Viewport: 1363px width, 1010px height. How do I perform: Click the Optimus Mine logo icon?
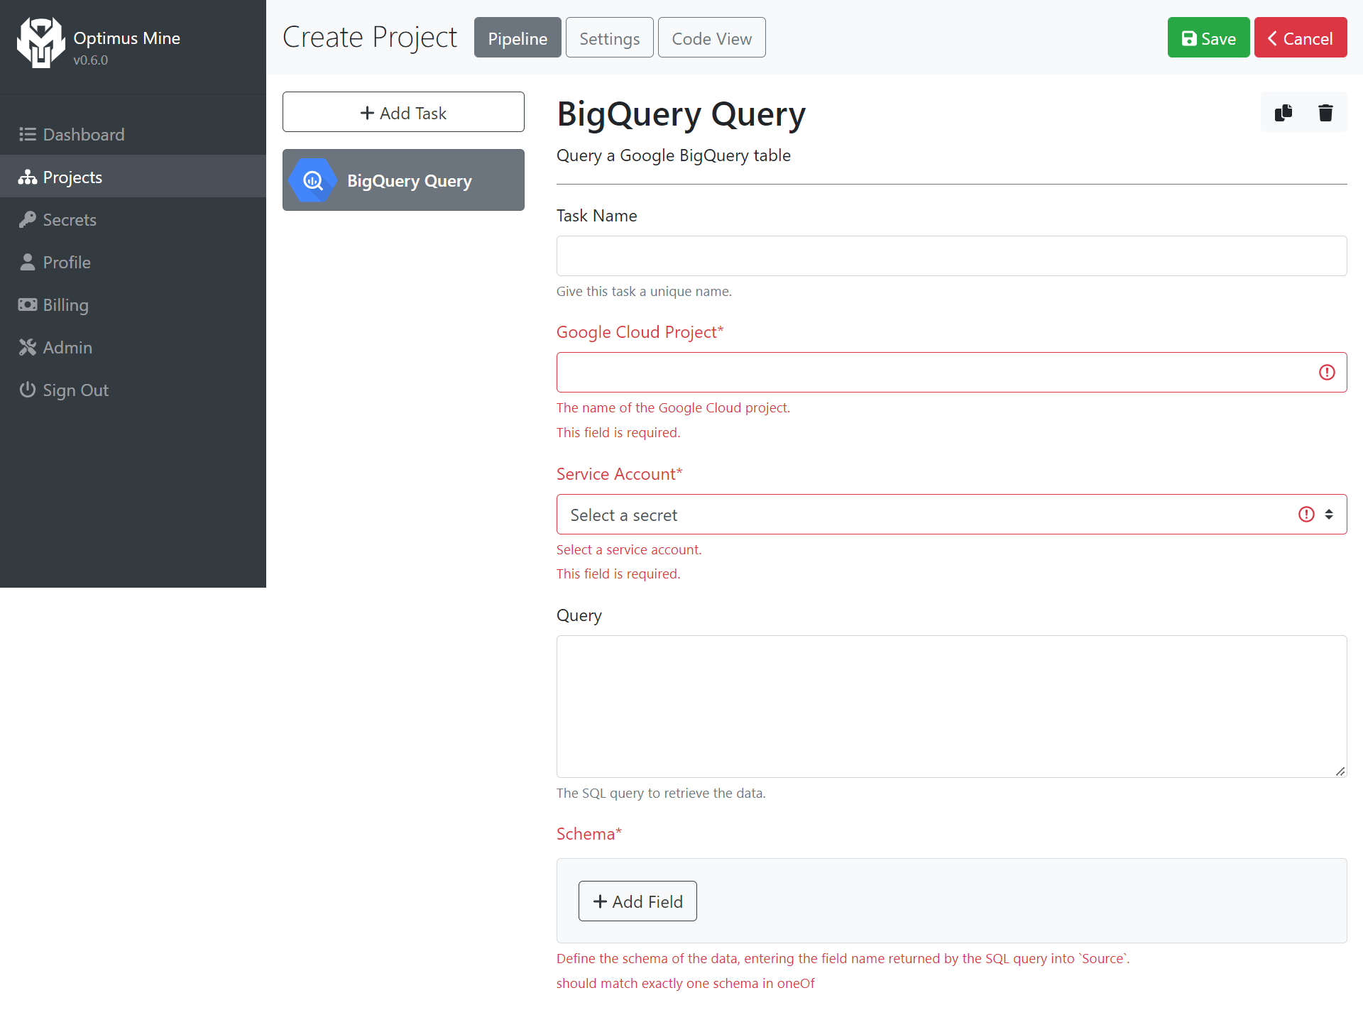(x=40, y=43)
